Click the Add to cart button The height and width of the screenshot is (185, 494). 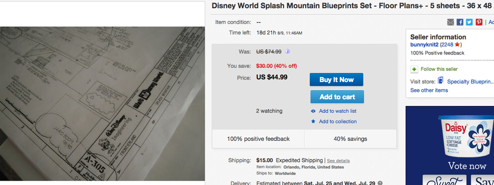[x=337, y=97]
